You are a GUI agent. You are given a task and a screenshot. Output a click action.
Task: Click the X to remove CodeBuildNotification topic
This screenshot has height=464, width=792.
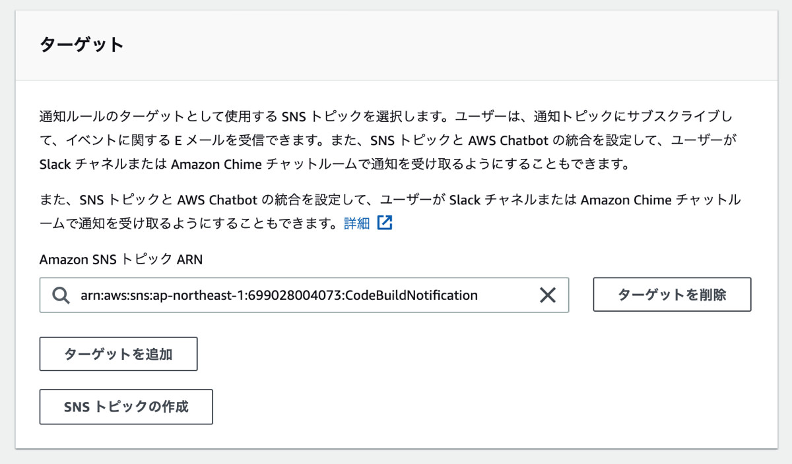[x=547, y=295]
